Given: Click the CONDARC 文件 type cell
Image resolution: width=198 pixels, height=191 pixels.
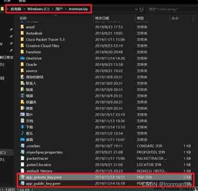Looking at the screenshot, I should (x=150, y=146).
